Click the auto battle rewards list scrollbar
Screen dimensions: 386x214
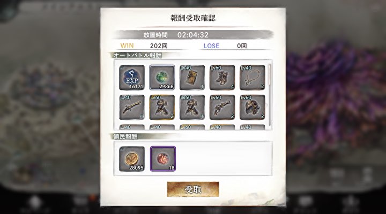tap(270, 95)
